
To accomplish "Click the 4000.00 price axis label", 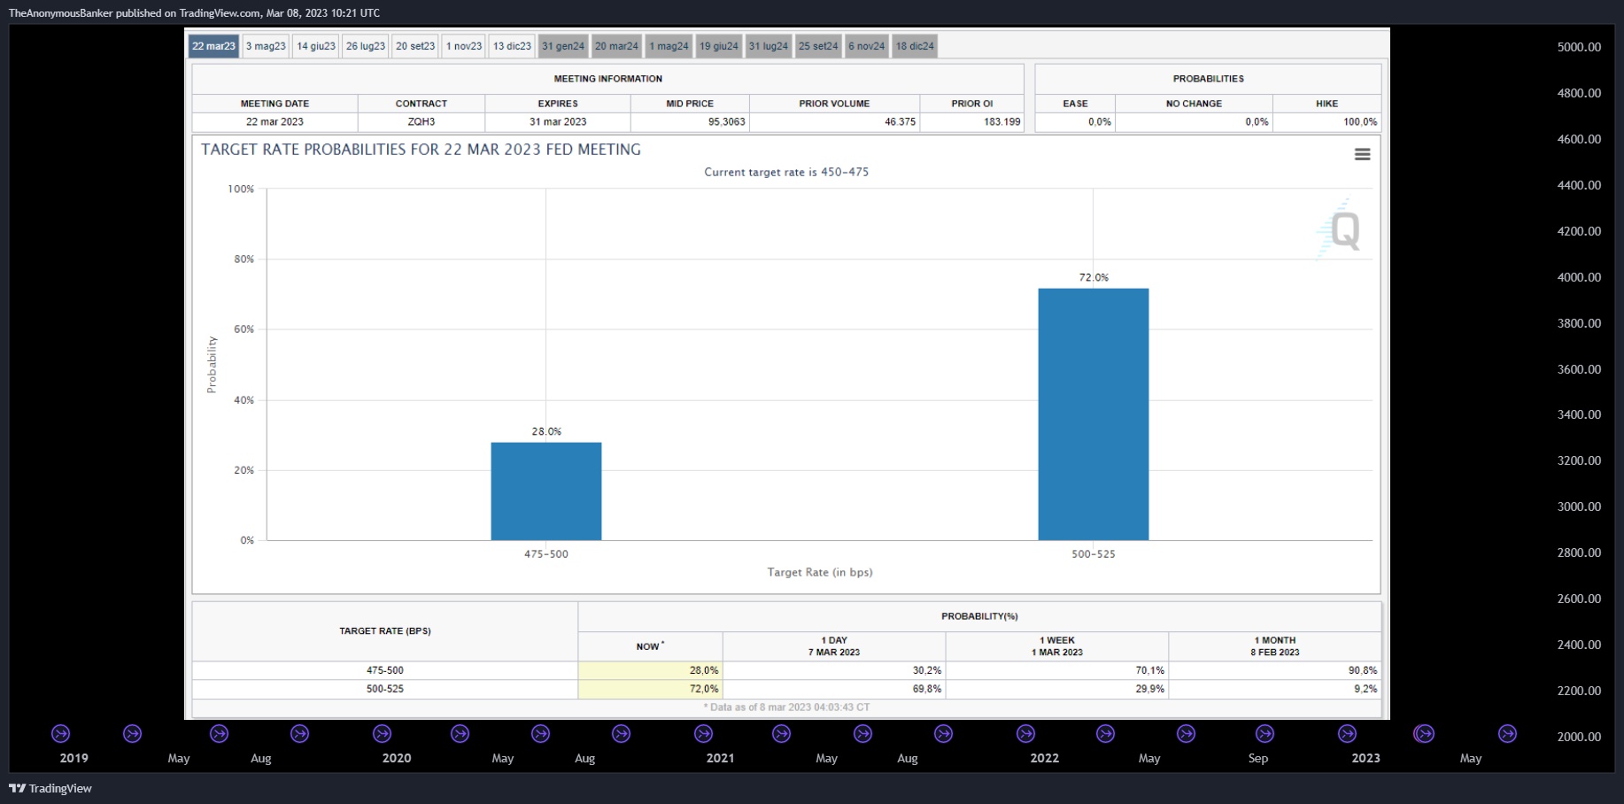I will click(x=1579, y=277).
